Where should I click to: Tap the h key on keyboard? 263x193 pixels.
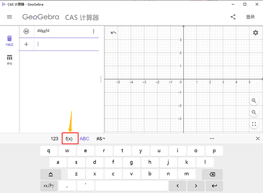tap(150, 162)
